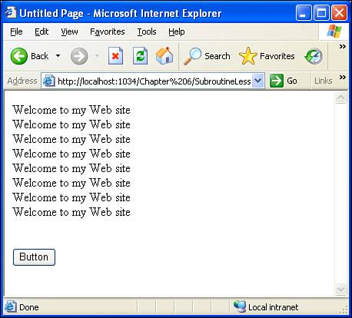352x318 pixels.
Task: Open the Favorites menu
Action: pos(108,31)
